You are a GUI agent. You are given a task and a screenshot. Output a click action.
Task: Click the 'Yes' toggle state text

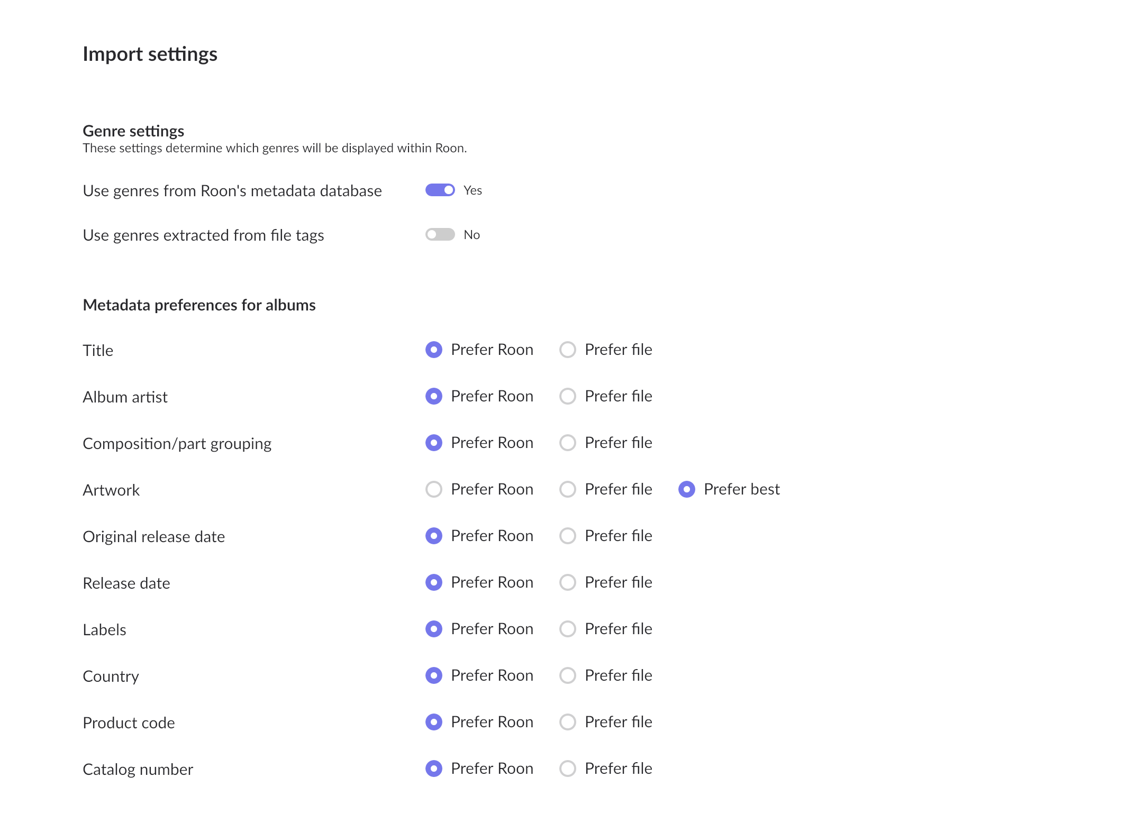(x=473, y=190)
